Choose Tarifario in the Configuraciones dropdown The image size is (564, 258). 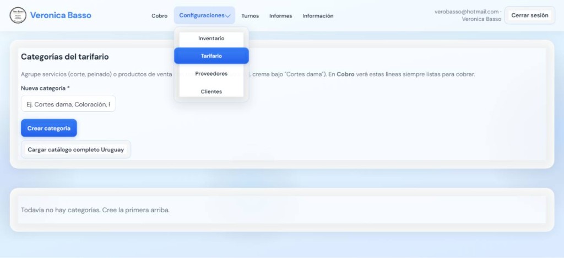(211, 56)
